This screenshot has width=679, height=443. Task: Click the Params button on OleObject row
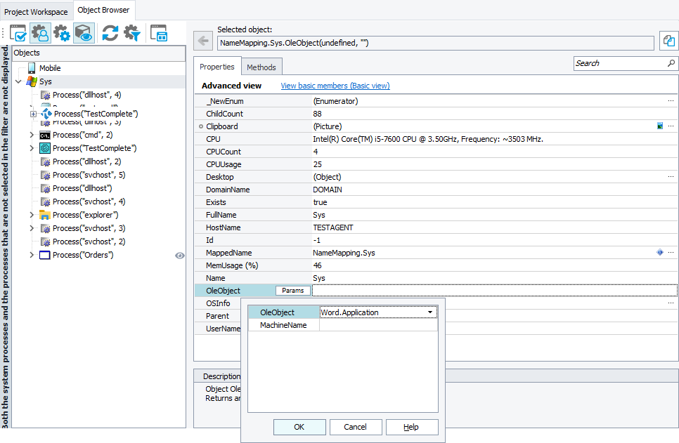pos(292,290)
